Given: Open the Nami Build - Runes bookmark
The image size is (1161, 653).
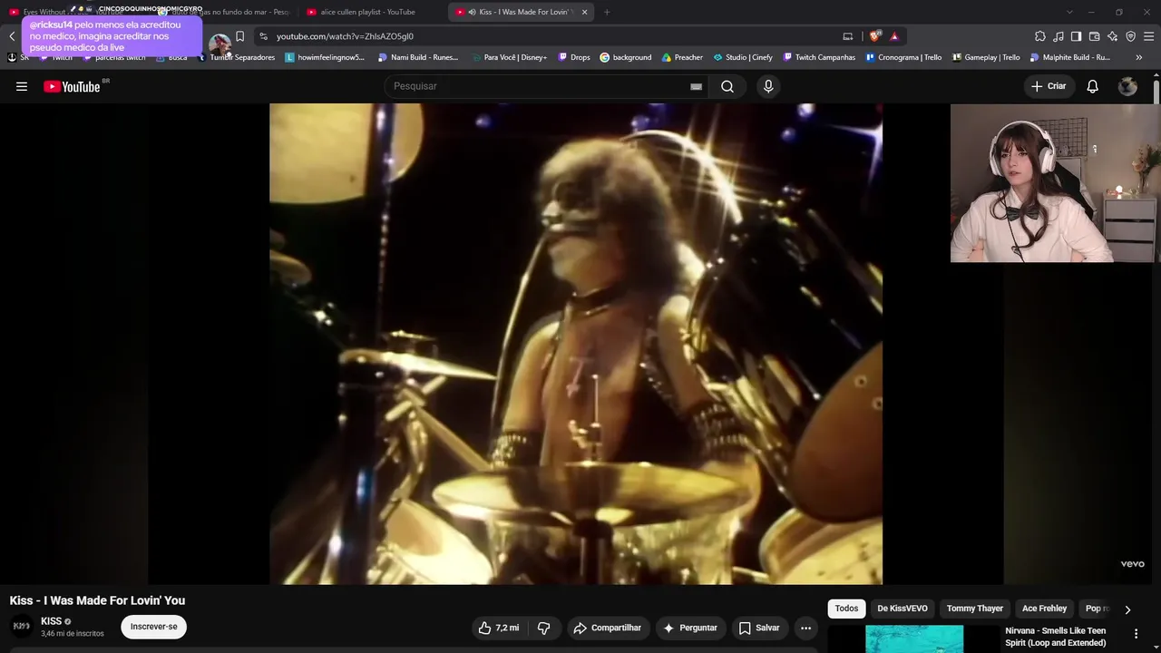Looking at the screenshot, I should click(418, 57).
